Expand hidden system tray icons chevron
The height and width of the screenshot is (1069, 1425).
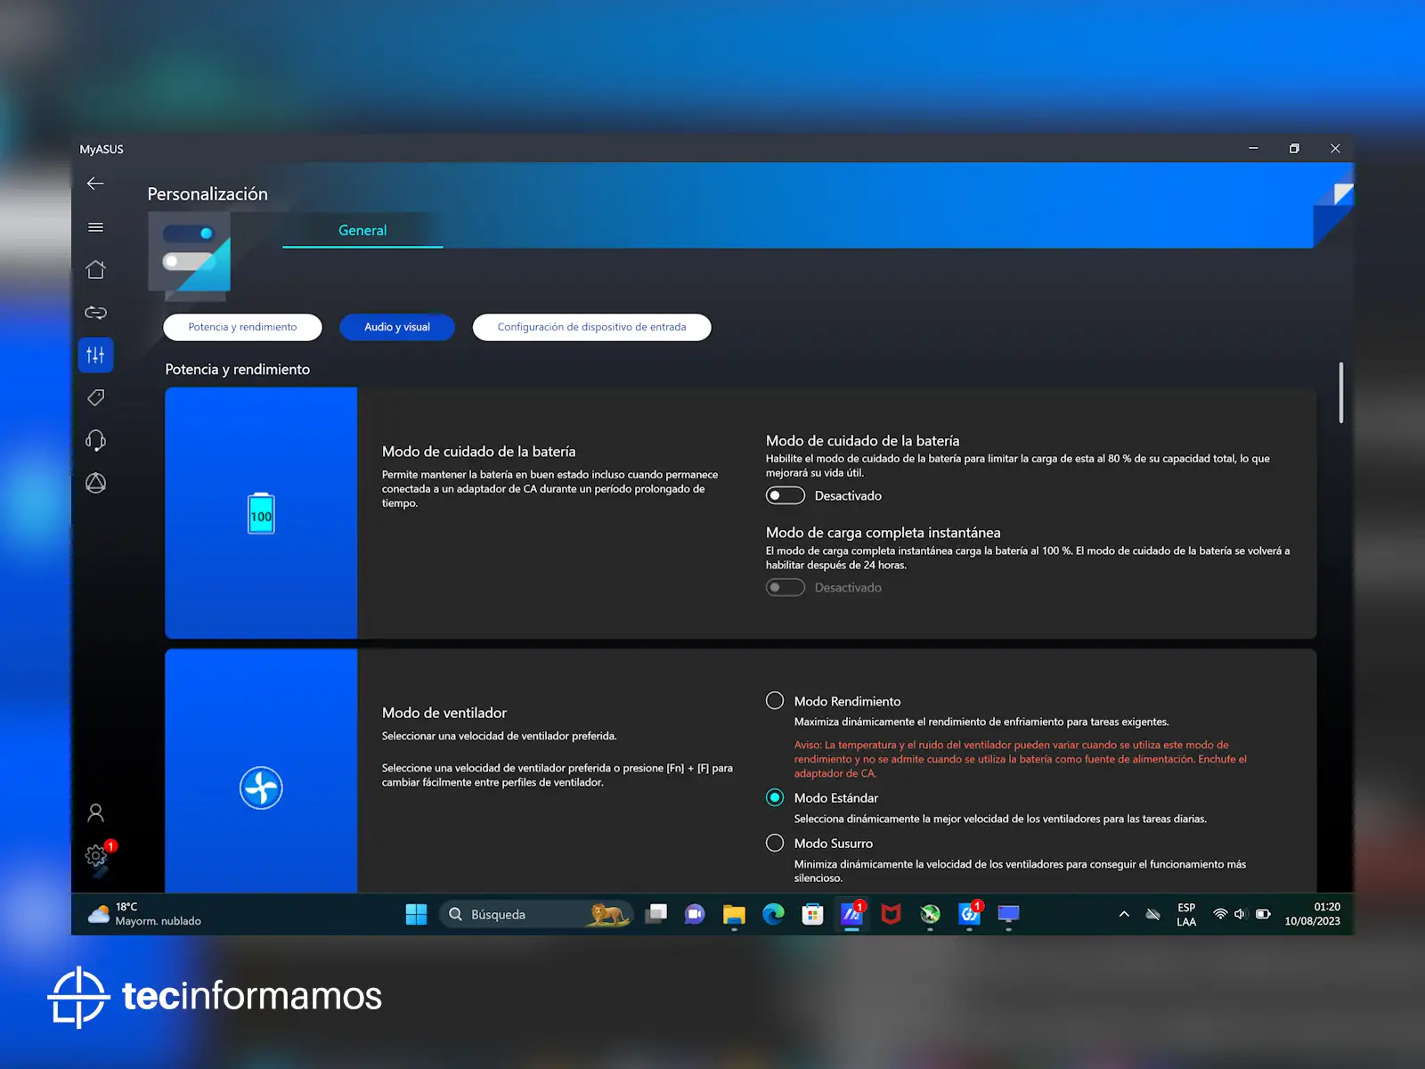click(1124, 914)
